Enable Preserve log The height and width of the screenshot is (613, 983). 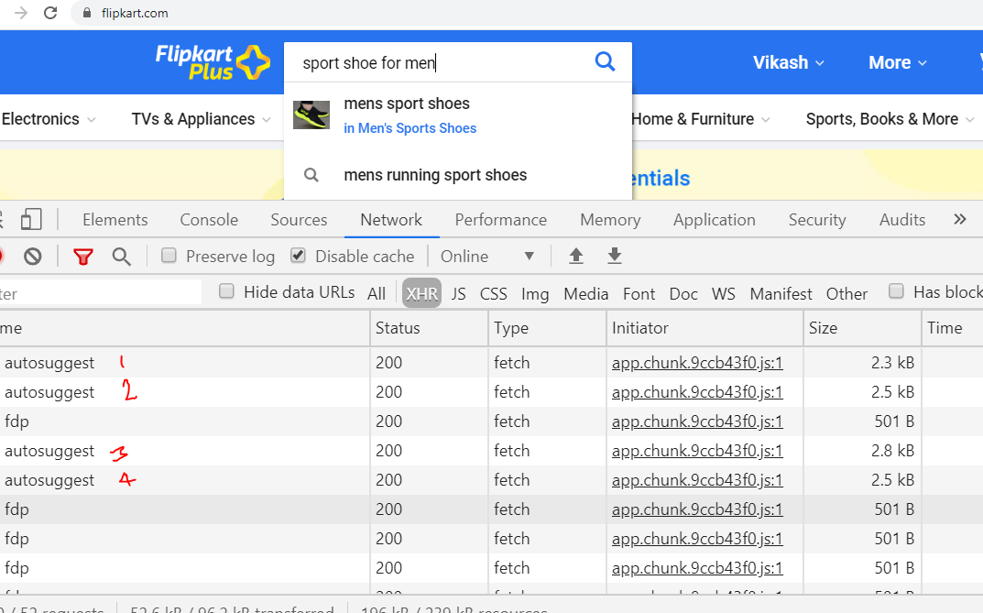click(169, 256)
